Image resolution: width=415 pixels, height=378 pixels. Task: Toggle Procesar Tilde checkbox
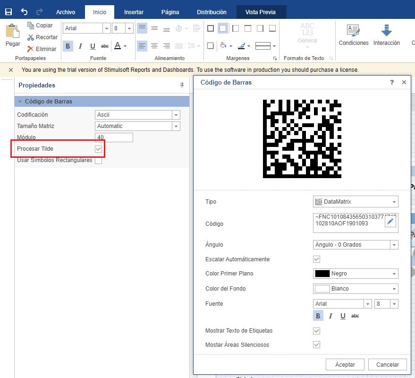(99, 149)
